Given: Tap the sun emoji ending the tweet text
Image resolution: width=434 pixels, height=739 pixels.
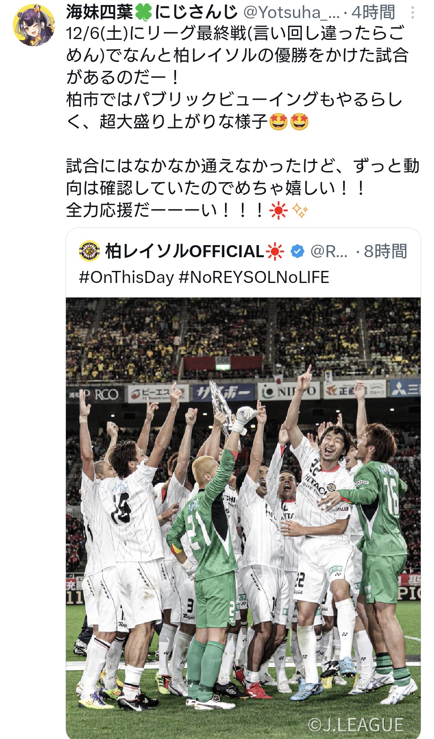Looking at the screenshot, I should pyautogui.click(x=278, y=211).
